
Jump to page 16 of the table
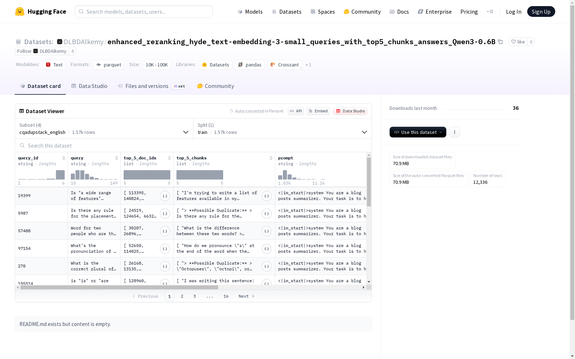[226, 296]
